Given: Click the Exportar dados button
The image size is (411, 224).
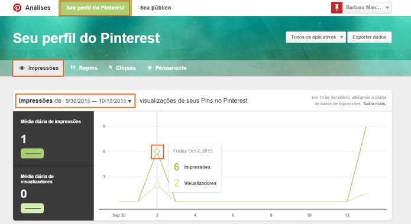Looking at the screenshot, I should point(370,37).
